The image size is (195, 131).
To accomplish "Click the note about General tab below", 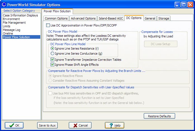I will point(99,103).
